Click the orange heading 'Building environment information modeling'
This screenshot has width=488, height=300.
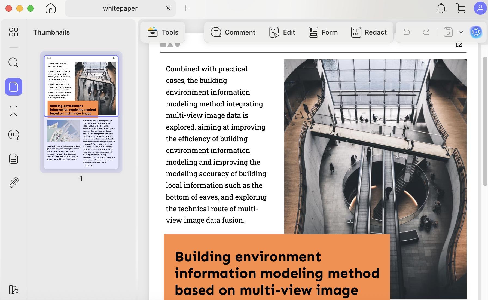(277, 273)
